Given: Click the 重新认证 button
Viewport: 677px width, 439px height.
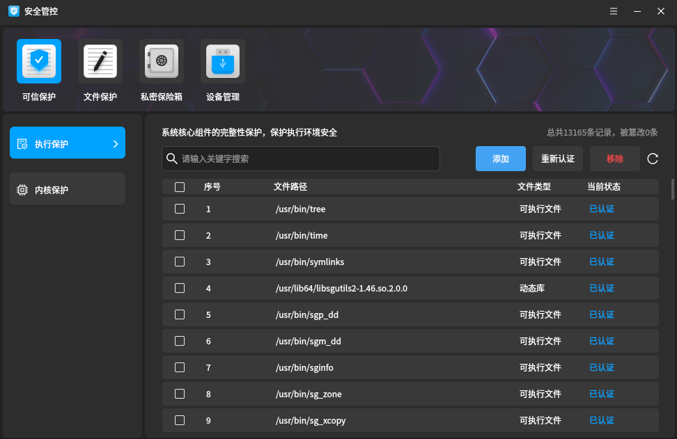Looking at the screenshot, I should [x=558, y=159].
